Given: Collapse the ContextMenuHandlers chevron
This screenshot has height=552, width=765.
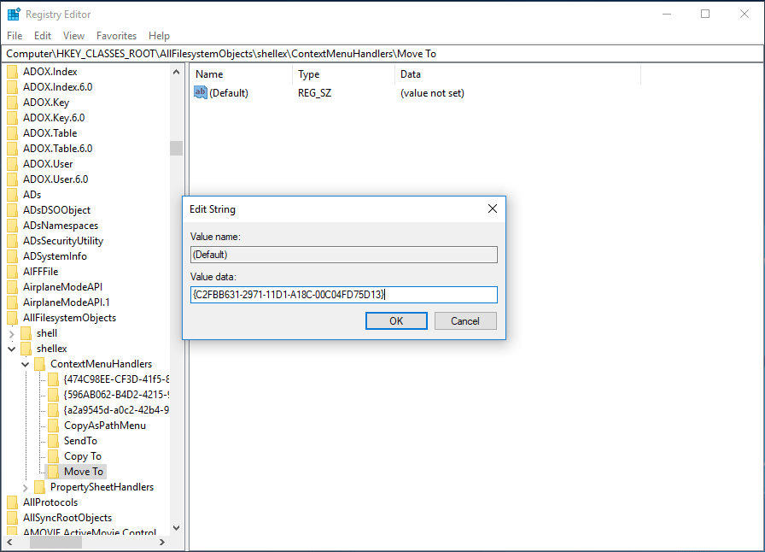Looking at the screenshot, I should point(26,364).
